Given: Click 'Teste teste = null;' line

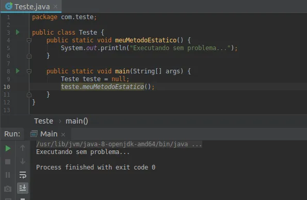Looking at the screenshot, I should [x=95, y=79].
